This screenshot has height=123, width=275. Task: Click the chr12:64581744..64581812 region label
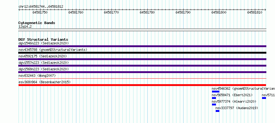41,7
